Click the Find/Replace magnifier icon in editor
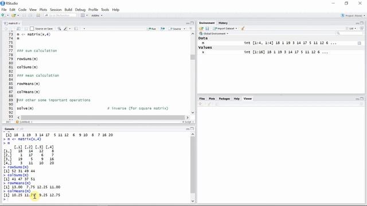 tap(59, 29)
